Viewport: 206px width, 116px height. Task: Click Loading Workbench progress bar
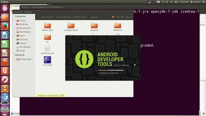(x=111, y=70)
